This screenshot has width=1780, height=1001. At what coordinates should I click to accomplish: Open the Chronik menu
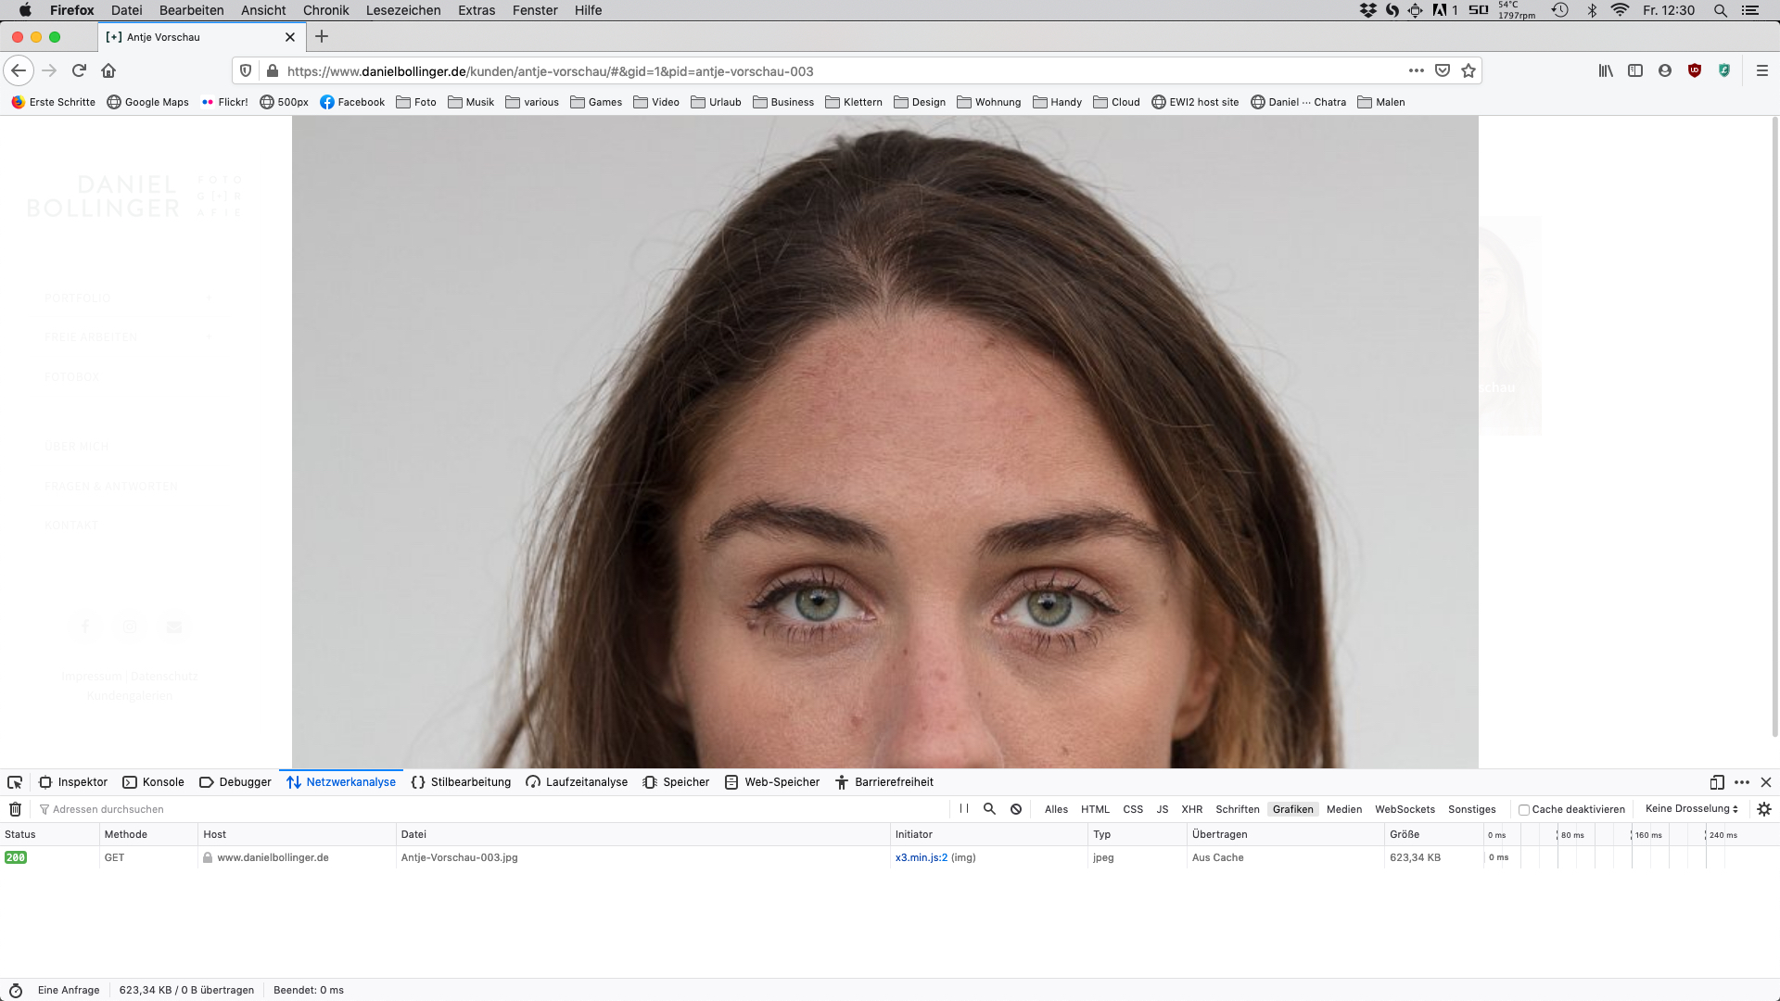[x=326, y=10]
